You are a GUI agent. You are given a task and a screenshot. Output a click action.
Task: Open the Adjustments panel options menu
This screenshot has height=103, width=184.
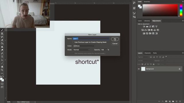[x=183, y=21]
